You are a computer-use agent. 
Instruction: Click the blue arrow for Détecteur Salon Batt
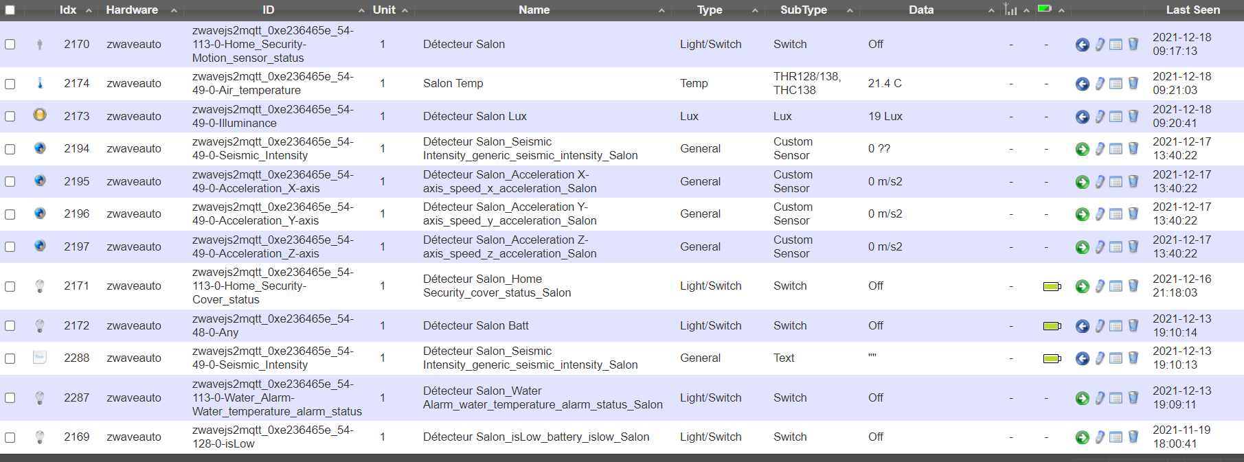pyautogui.click(x=1082, y=326)
